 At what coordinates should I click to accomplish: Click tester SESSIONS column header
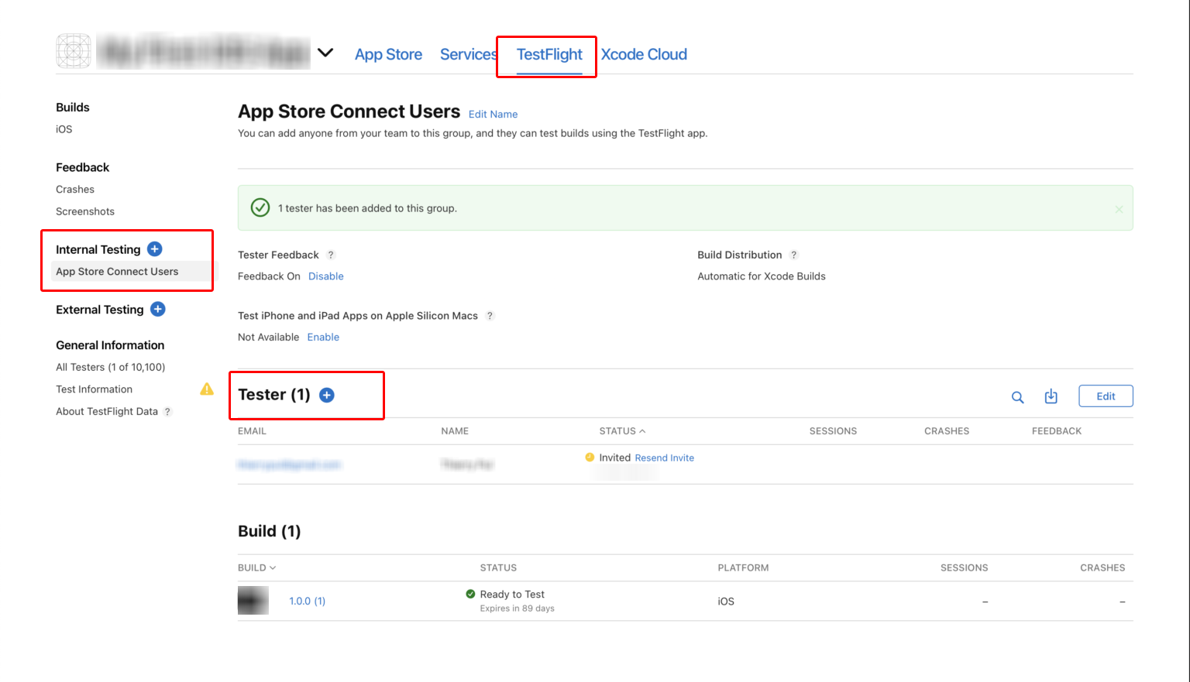833,431
